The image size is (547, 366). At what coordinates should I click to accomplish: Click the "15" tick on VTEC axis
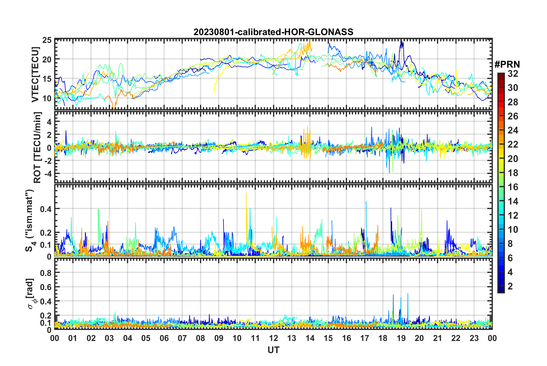click(x=47, y=79)
